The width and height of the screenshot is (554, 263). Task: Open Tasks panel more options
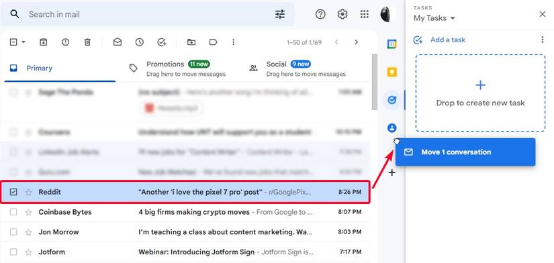[x=543, y=40]
